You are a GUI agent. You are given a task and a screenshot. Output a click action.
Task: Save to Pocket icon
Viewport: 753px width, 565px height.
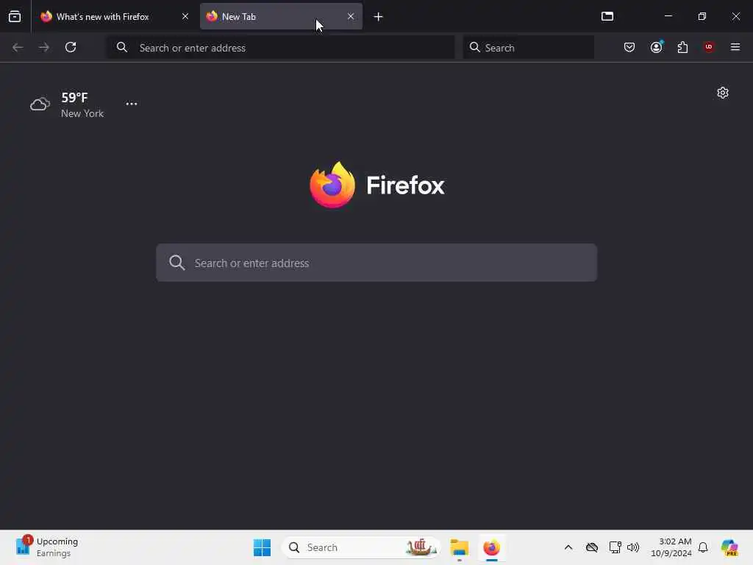(x=629, y=47)
